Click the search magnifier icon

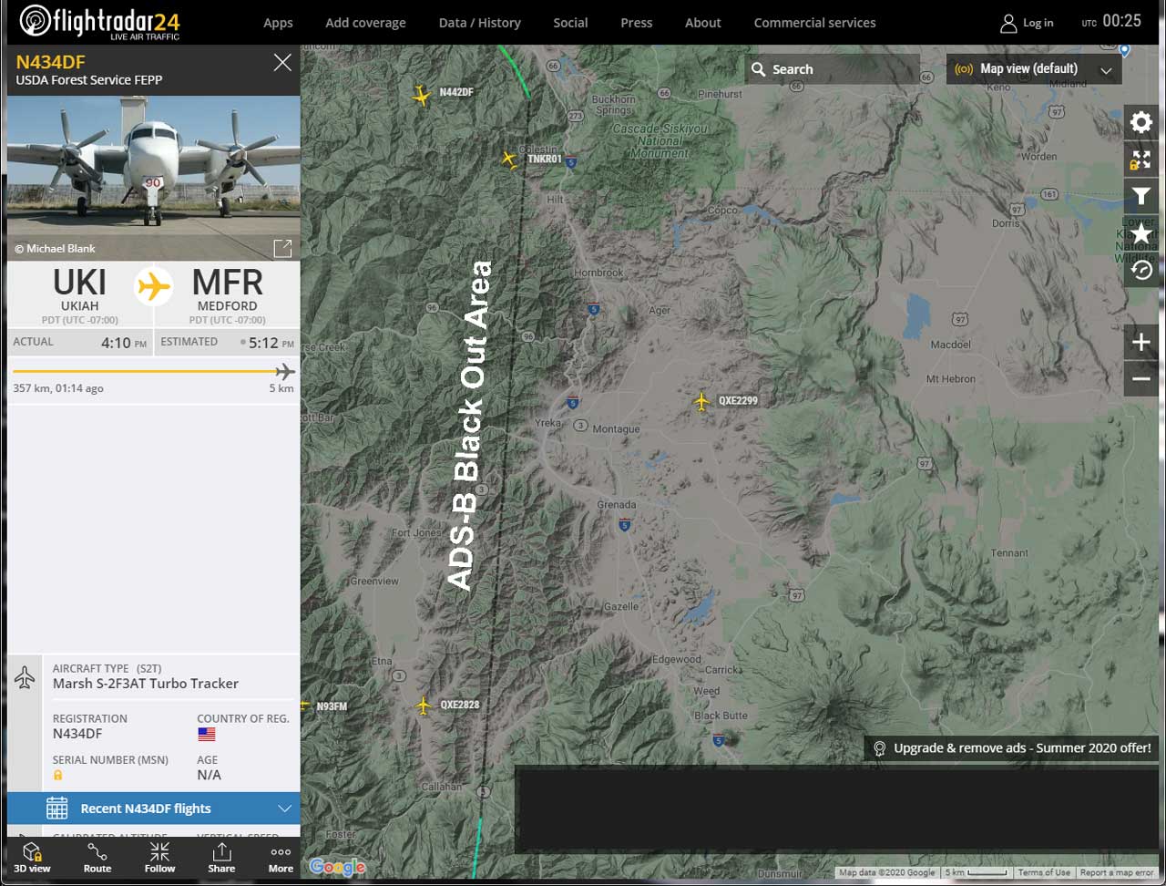(758, 69)
